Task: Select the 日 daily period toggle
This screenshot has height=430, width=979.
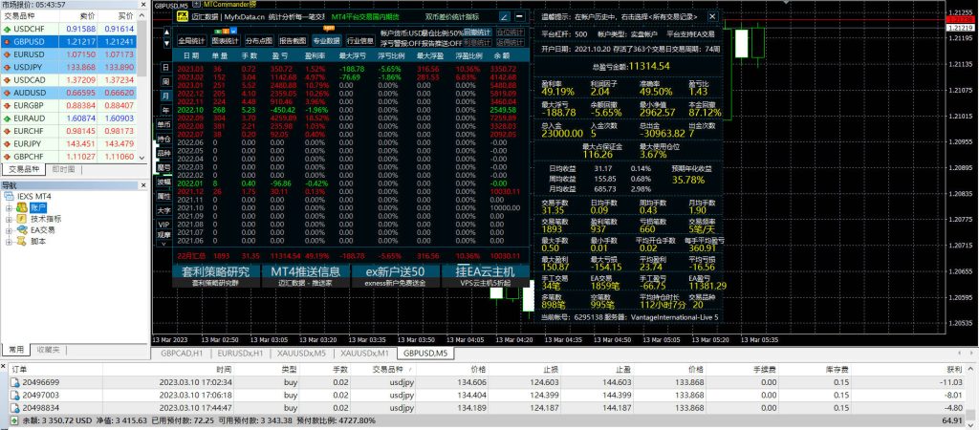Action: coord(165,67)
